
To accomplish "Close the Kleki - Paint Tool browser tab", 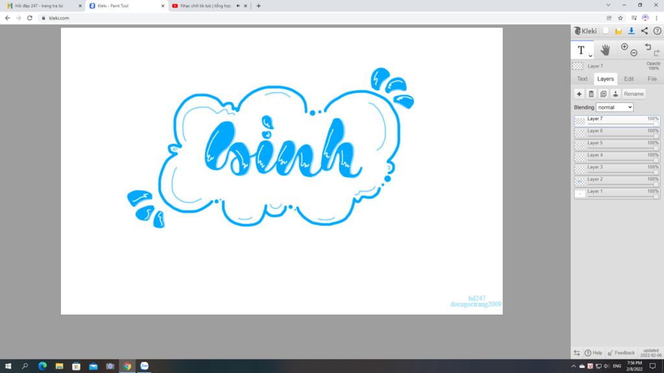I will point(163,6).
